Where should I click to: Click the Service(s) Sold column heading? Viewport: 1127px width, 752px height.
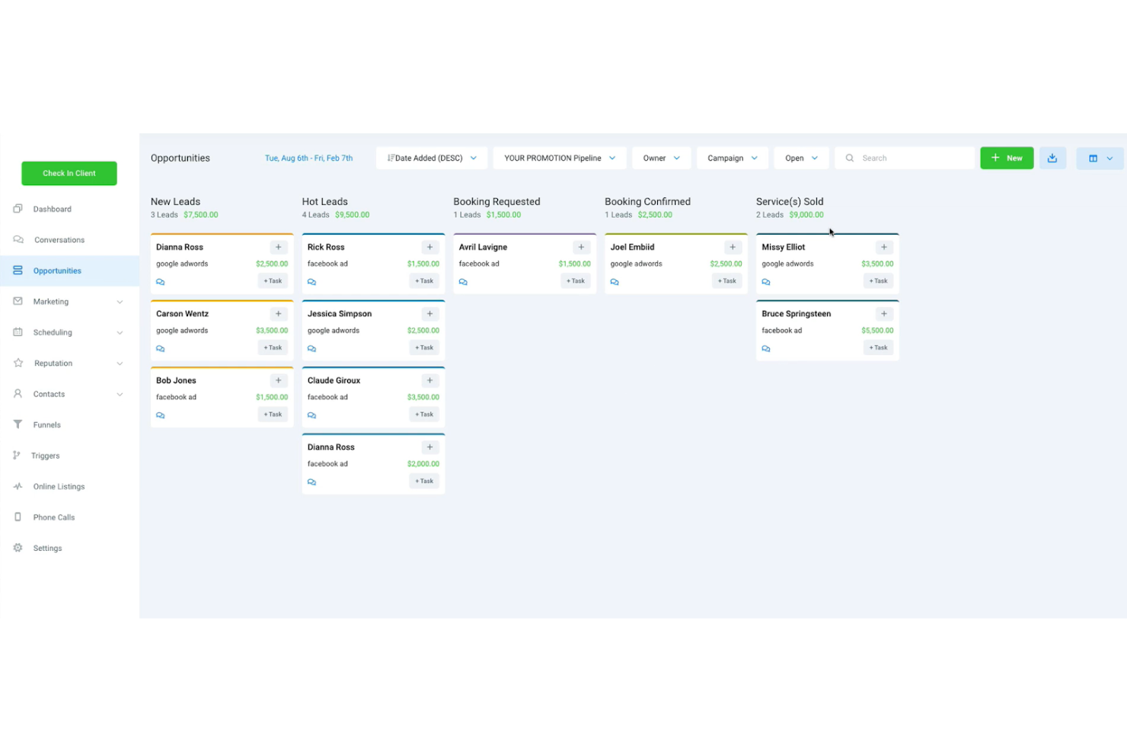click(x=790, y=202)
